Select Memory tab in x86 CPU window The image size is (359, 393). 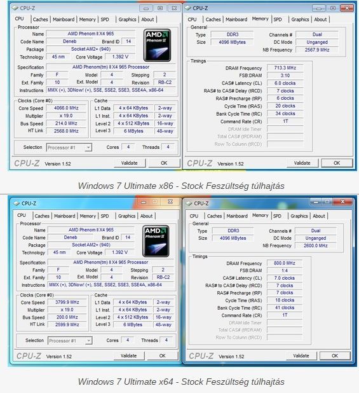88,19
